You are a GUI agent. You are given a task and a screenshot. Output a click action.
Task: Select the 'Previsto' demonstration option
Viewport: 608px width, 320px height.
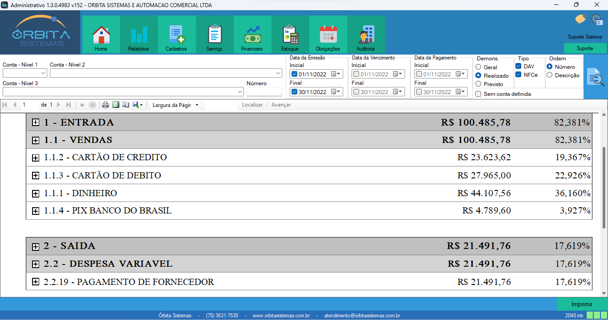click(478, 84)
